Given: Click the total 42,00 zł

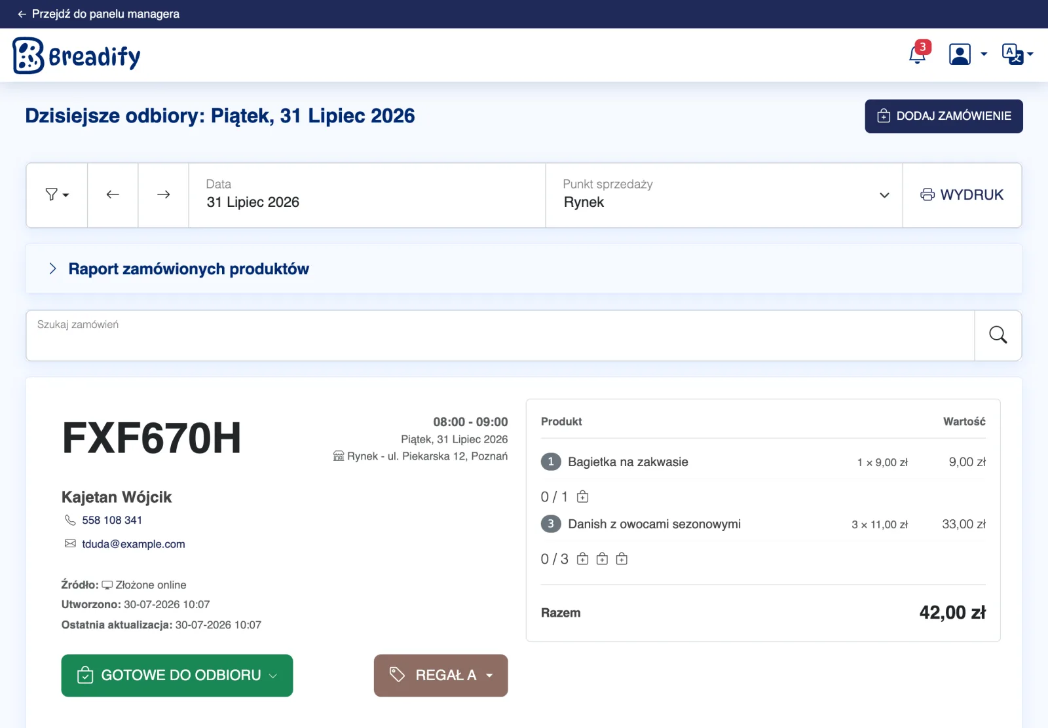Looking at the screenshot, I should [x=952, y=613].
